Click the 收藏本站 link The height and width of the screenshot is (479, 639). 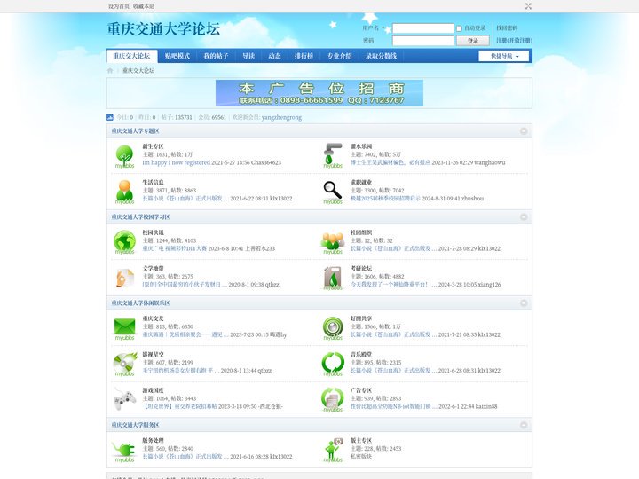[x=144, y=6]
